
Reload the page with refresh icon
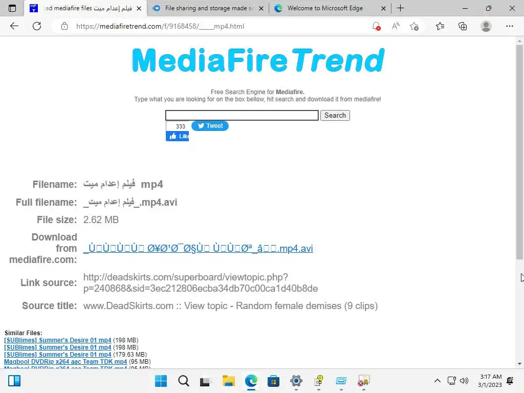(x=37, y=26)
